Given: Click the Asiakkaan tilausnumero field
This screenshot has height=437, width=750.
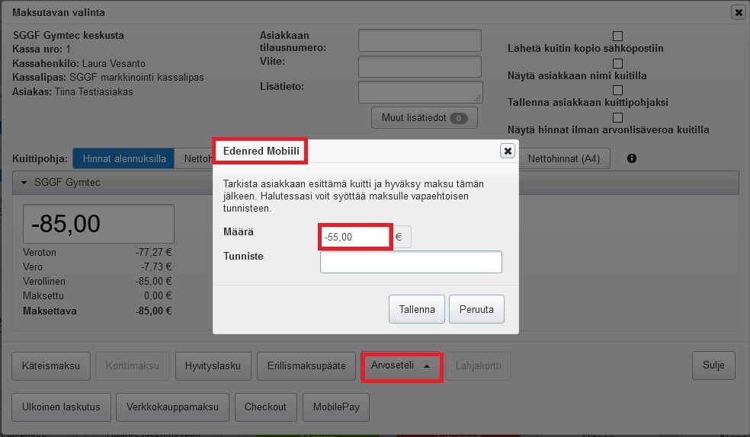Looking at the screenshot, I should coord(420,40).
